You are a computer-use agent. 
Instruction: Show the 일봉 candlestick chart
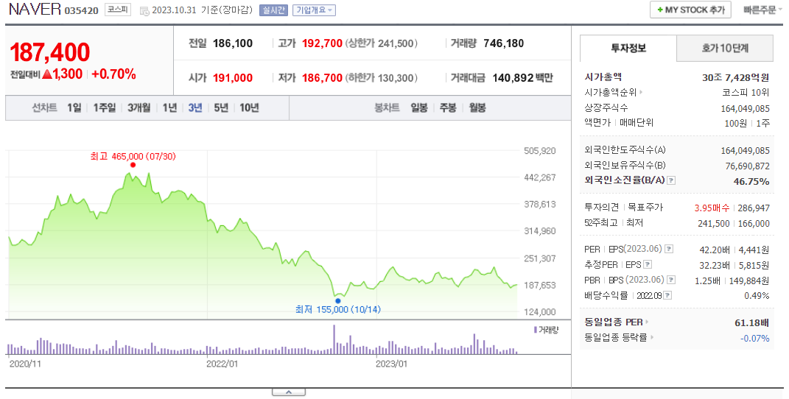tap(419, 107)
